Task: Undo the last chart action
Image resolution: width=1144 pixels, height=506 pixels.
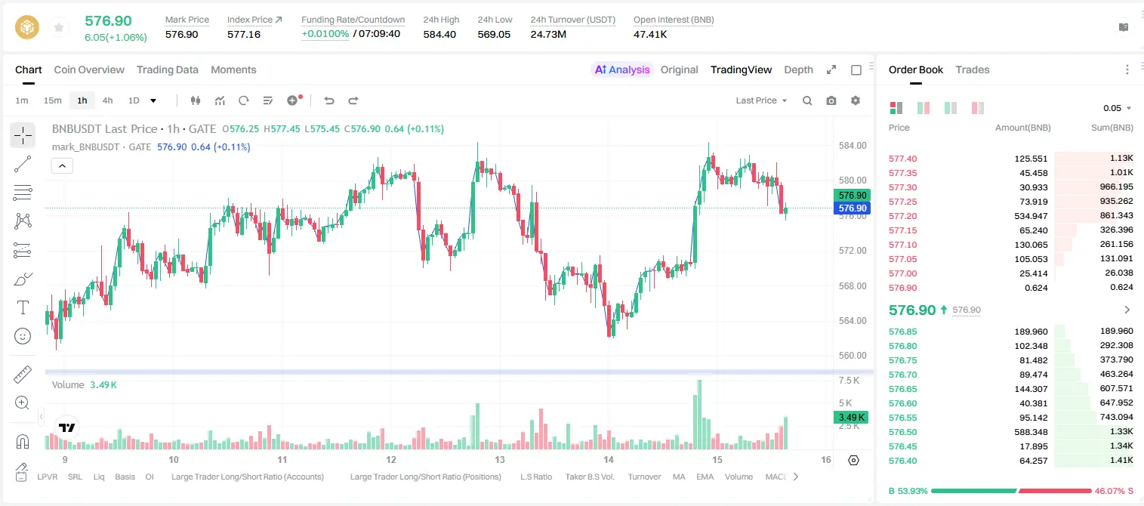Action: pos(328,100)
